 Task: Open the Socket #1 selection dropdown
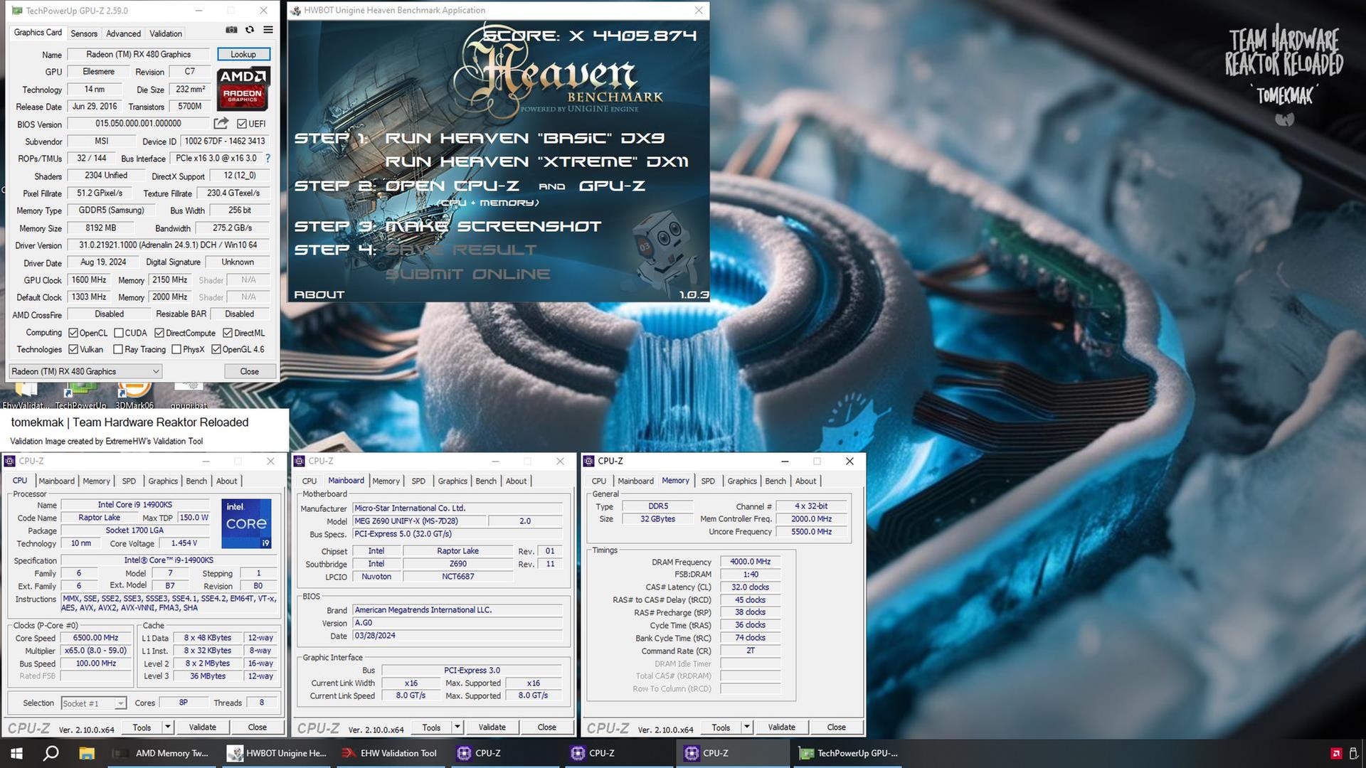(94, 703)
